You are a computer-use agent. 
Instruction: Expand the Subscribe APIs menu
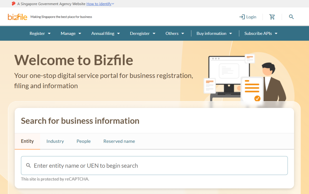261,33
